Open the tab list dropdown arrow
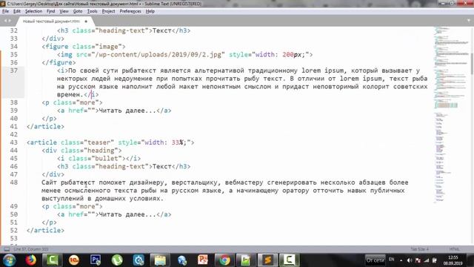This screenshot has height=267, width=474. tap(469, 21)
